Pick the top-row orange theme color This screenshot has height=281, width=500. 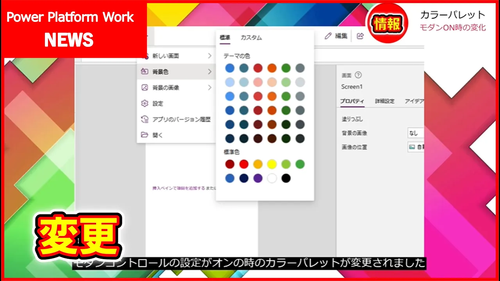(x=272, y=68)
